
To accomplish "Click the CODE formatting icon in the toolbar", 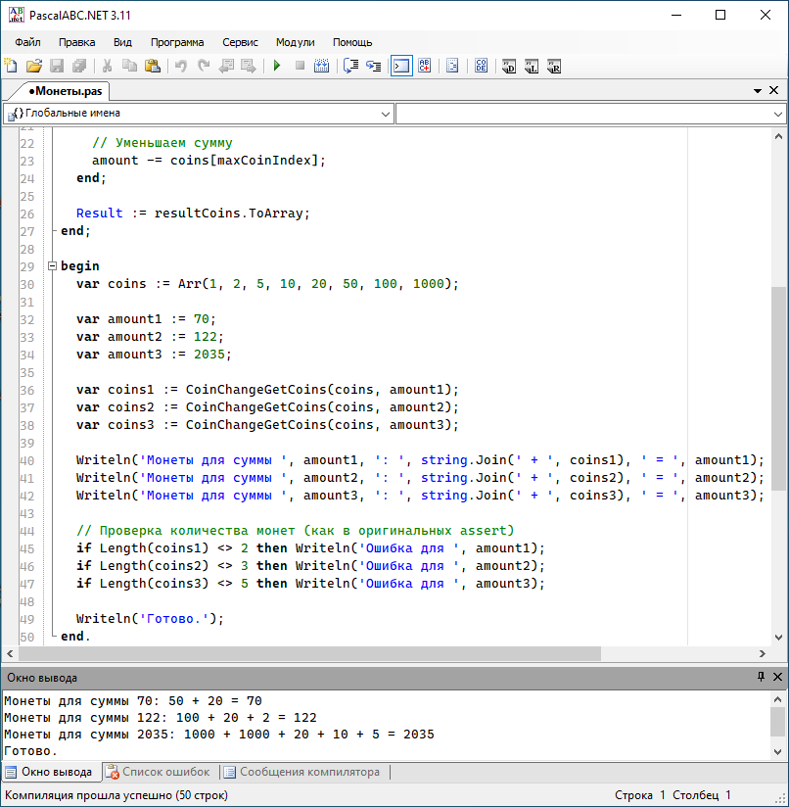I will [481, 66].
